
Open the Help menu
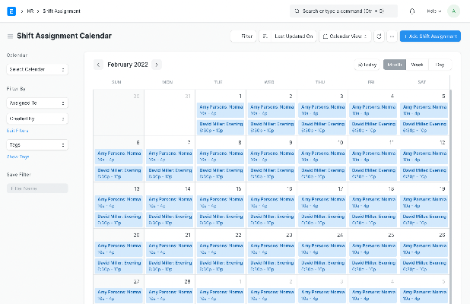(x=434, y=11)
